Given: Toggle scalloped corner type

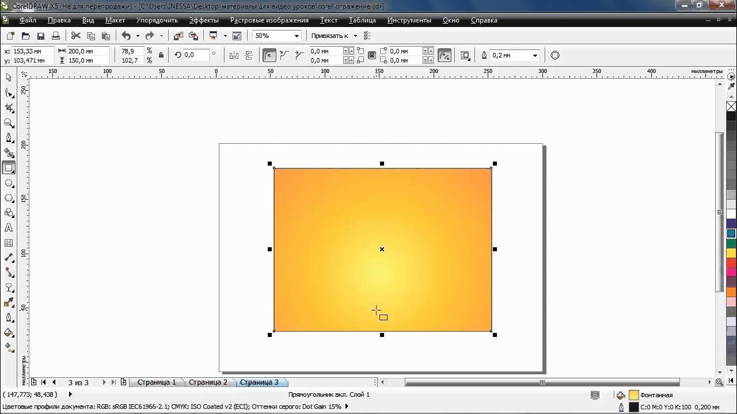Looking at the screenshot, I should (x=284, y=55).
